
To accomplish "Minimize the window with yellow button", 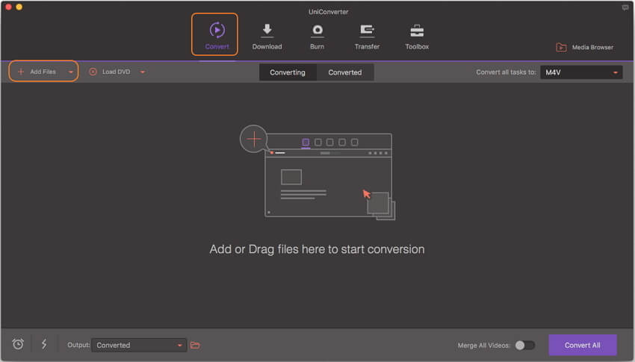I will 19,7.
